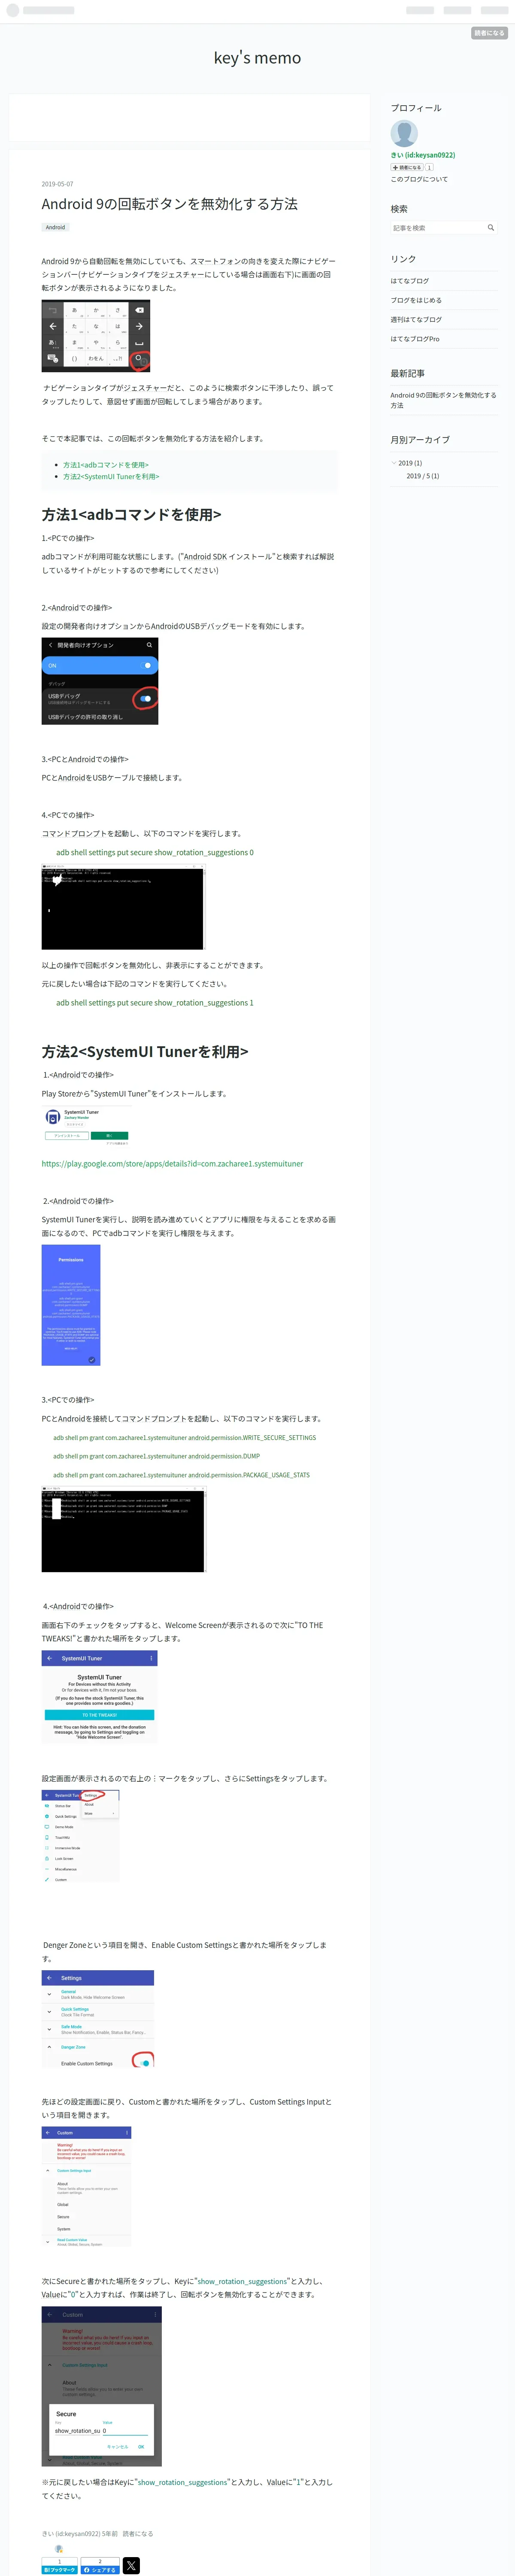Click the 読者になる button under profile name
The image size is (515, 2576).
[406, 167]
